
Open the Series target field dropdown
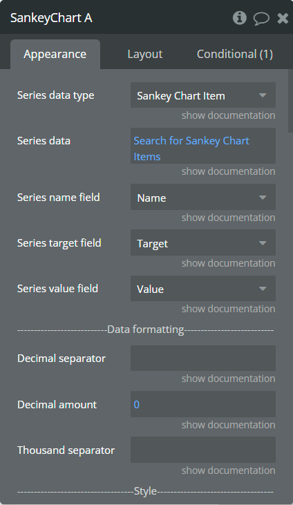click(203, 243)
